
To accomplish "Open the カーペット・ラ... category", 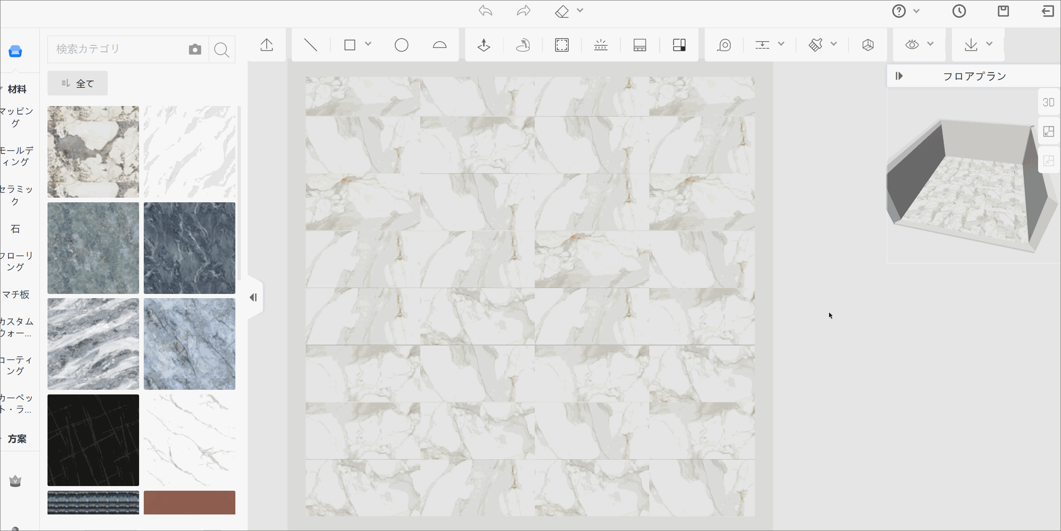I will point(16,404).
